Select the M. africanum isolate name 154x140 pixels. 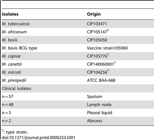(x=14, y=32)
